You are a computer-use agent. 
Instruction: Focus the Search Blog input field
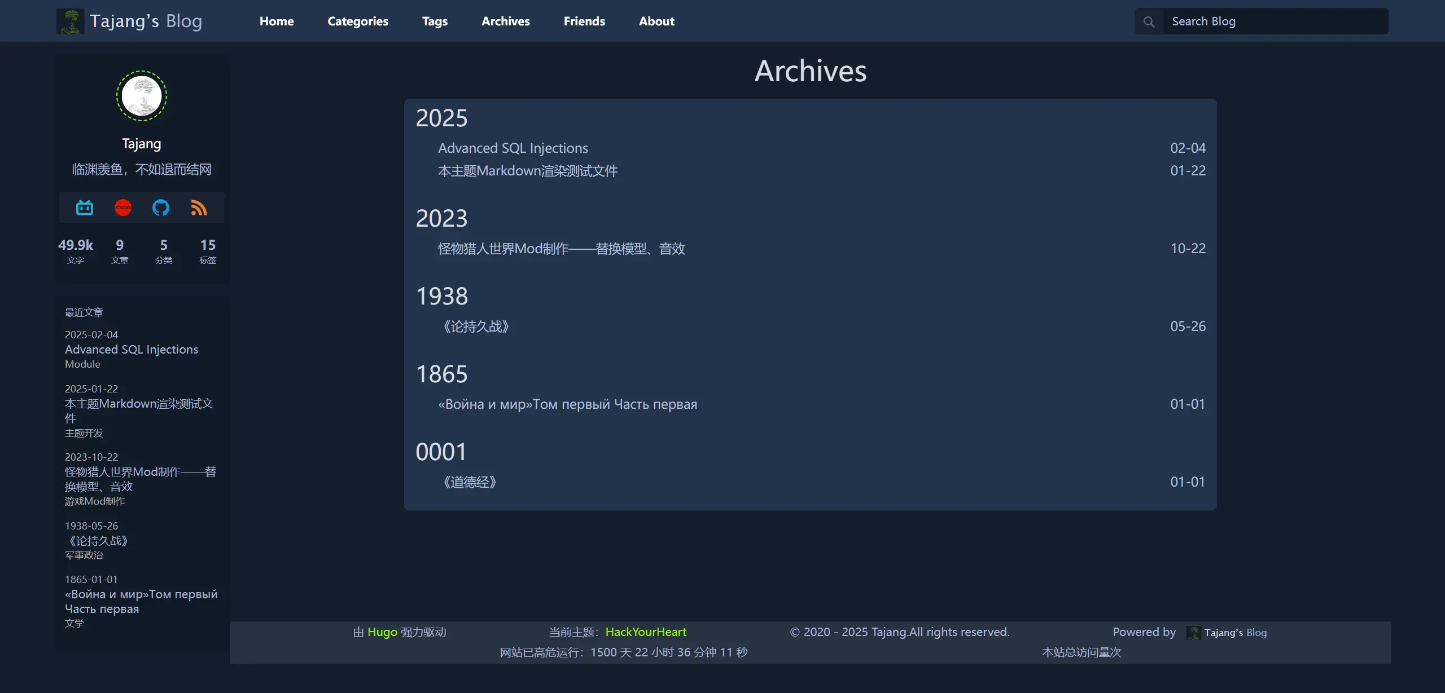pos(1276,21)
